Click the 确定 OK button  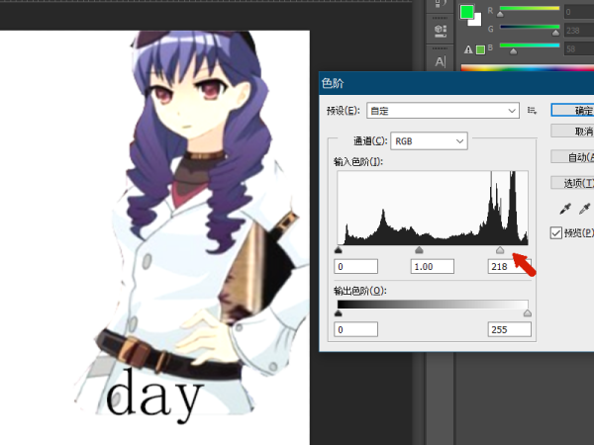(x=572, y=111)
